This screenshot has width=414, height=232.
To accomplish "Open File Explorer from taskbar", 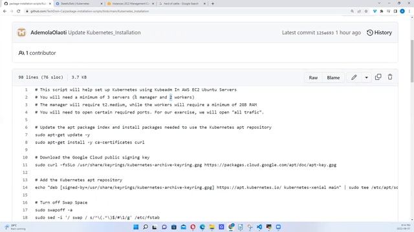I will point(212,227).
